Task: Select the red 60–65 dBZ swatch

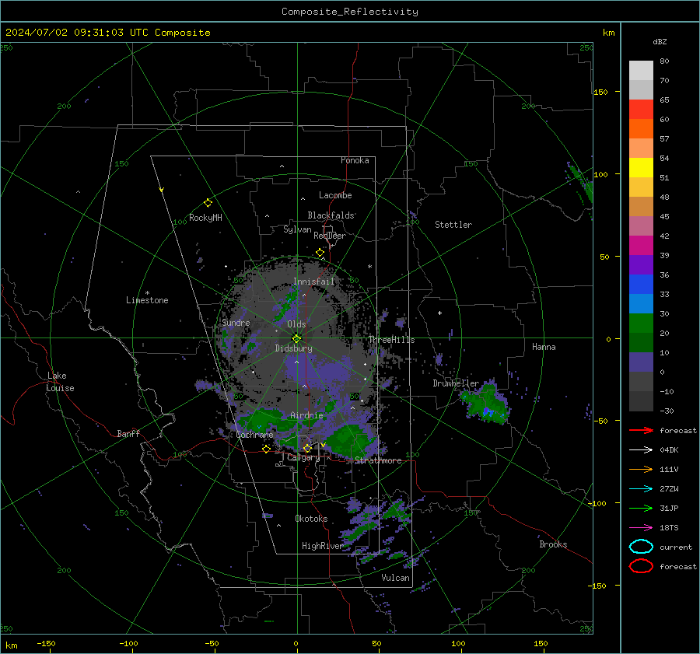Action: click(641, 110)
